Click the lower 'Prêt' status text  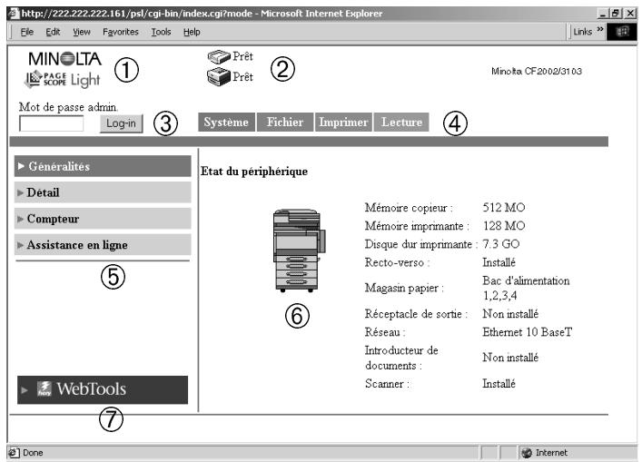[242, 77]
